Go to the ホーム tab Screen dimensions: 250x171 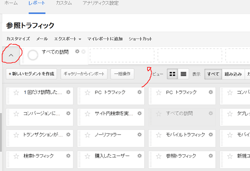(x=10, y=3)
